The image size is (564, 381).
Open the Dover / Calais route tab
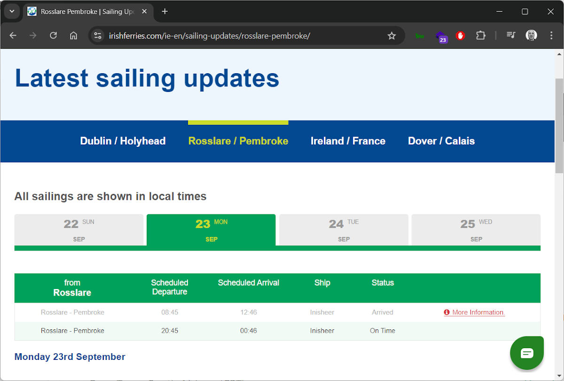(x=441, y=141)
